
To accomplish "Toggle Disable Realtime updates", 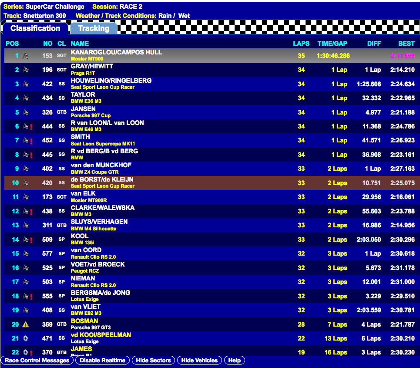I will coord(102,360).
